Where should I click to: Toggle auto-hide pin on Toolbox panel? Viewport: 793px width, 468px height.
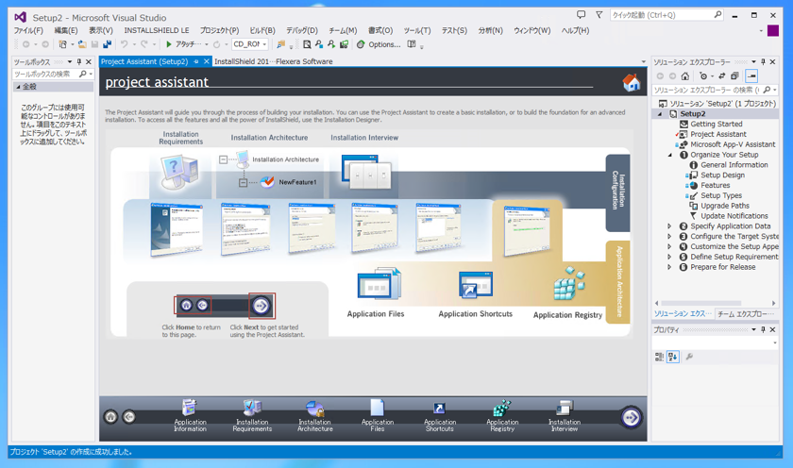pyautogui.click(x=79, y=61)
